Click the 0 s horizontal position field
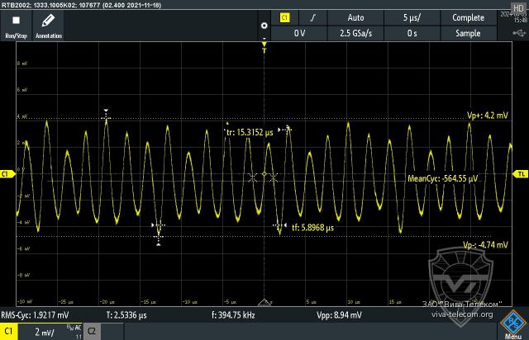Viewport: 529px width, 340px height. click(411, 34)
